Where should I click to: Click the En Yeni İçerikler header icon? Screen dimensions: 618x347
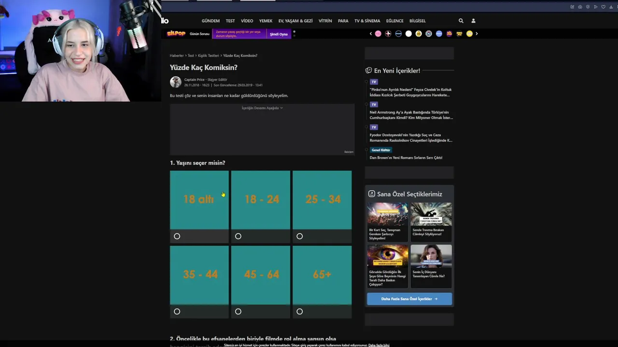point(369,70)
